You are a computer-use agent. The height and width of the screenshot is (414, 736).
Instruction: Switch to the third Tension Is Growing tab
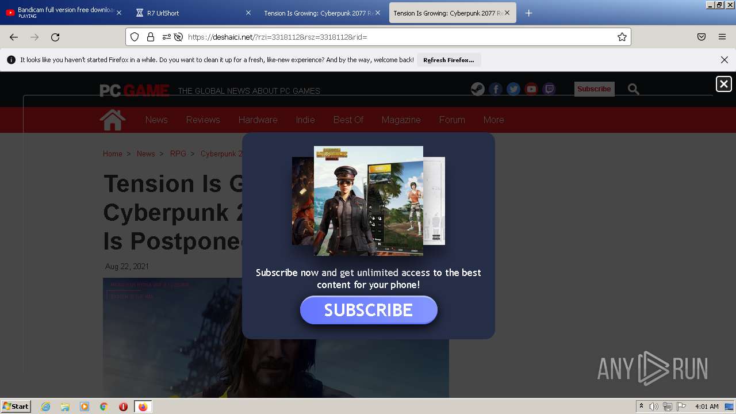323,13
